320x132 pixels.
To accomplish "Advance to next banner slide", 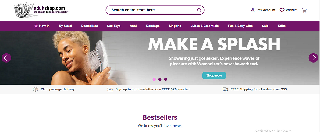I will 313,58.
